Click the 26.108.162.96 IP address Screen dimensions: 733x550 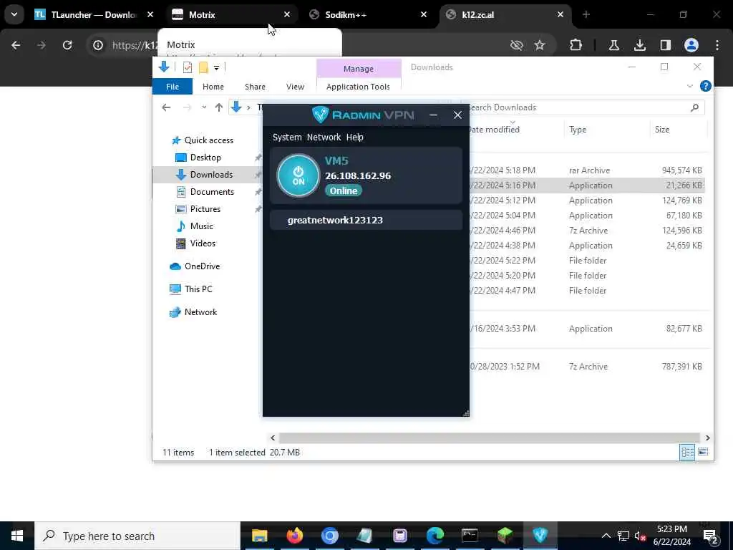pyautogui.click(x=358, y=176)
